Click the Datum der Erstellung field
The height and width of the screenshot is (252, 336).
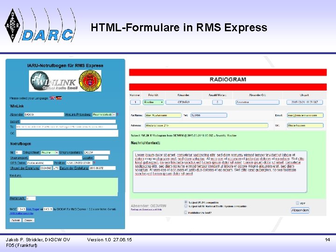point(102,168)
